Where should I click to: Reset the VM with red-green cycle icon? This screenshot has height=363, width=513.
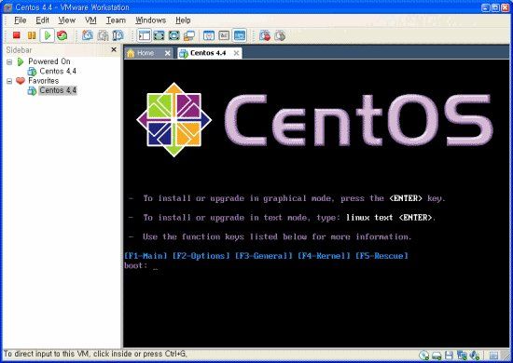click(x=62, y=35)
